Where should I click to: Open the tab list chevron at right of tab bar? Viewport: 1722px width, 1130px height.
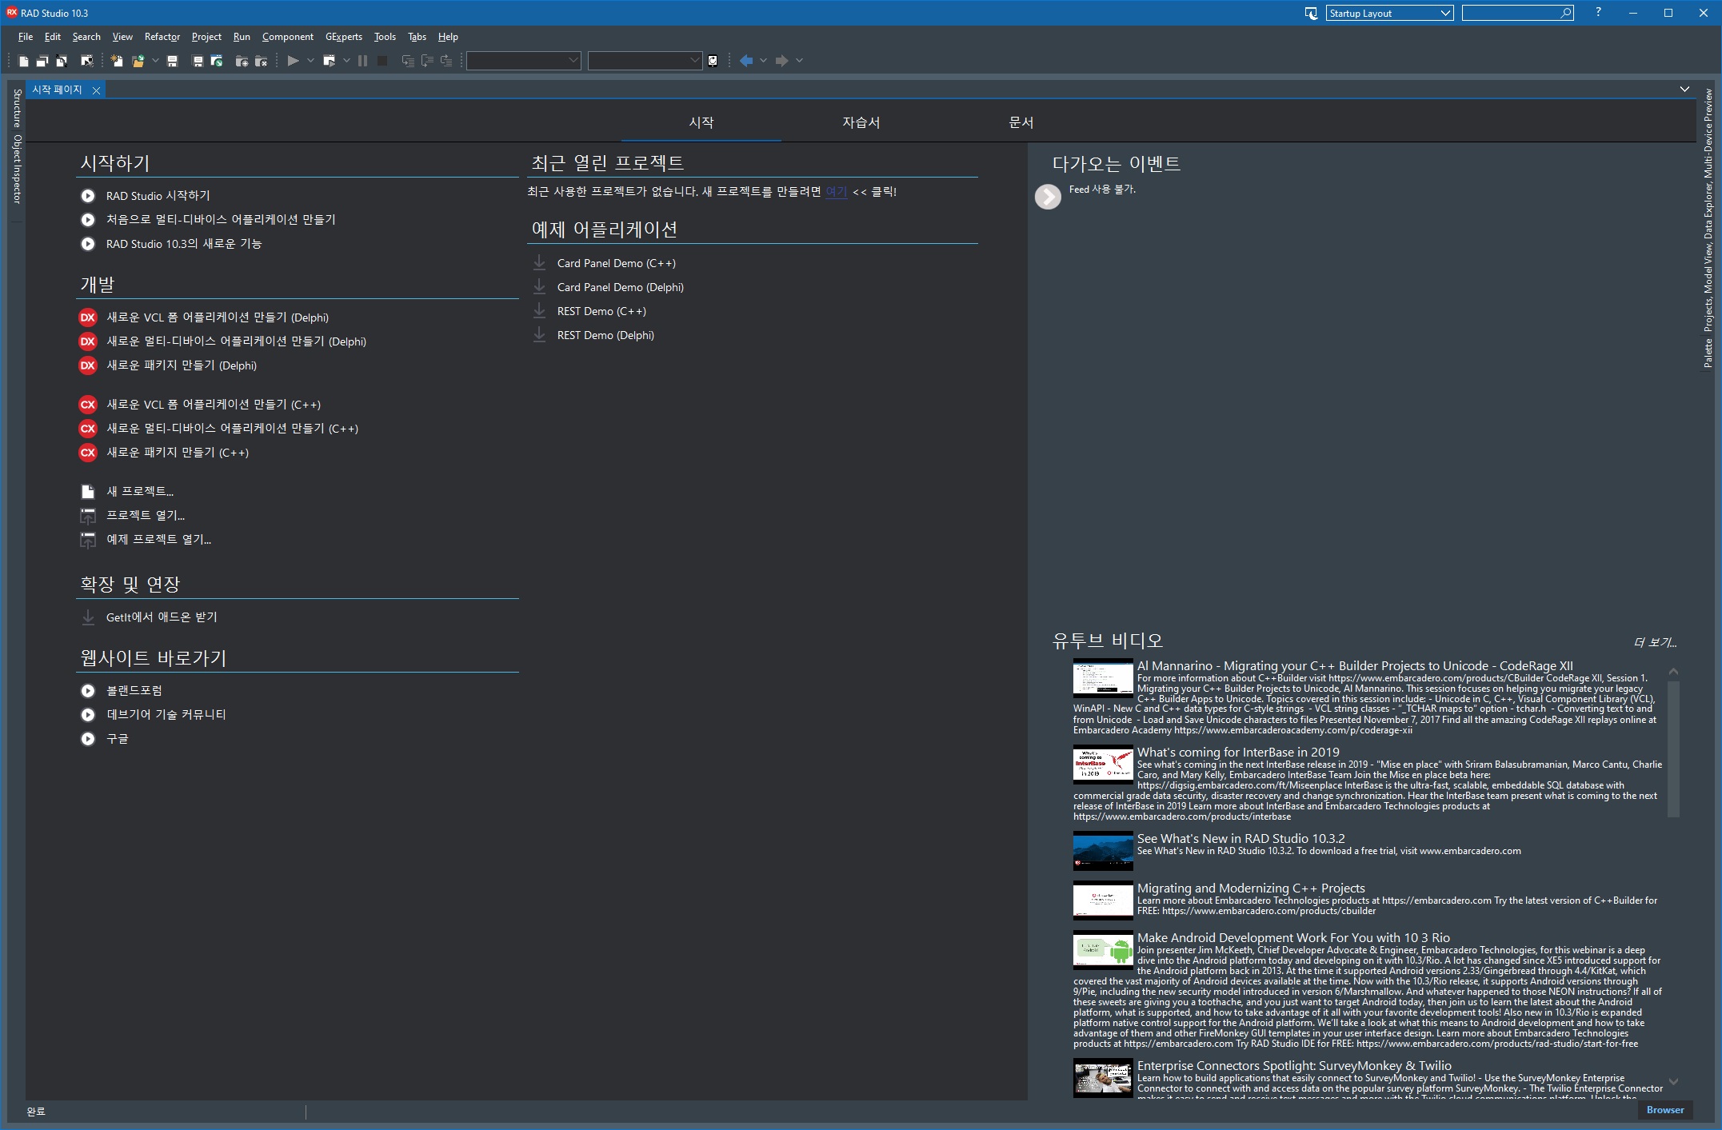click(x=1684, y=90)
